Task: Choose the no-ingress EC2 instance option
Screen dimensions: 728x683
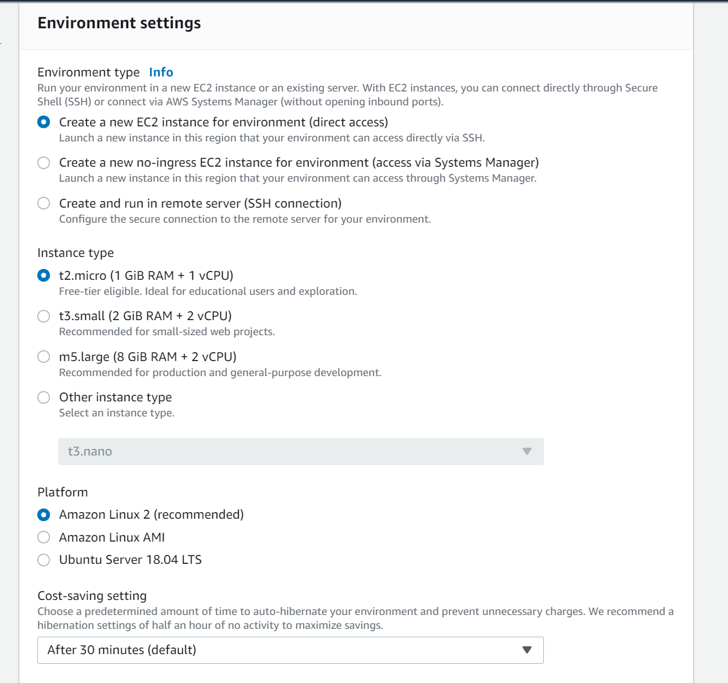Action: point(43,162)
